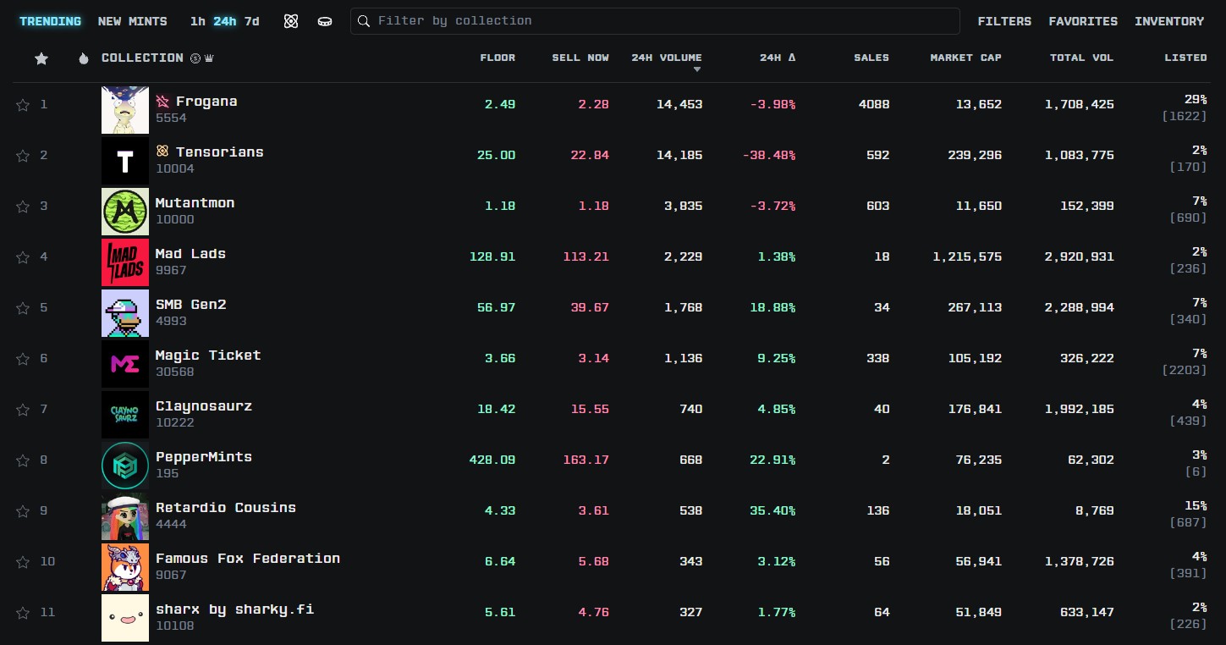Open the sharx by sharky.fi thumbnail

click(x=125, y=618)
